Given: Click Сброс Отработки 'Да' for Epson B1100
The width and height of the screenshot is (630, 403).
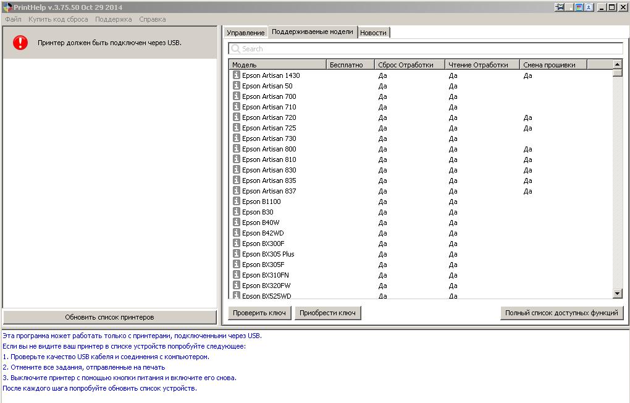Looking at the screenshot, I should 382,202.
